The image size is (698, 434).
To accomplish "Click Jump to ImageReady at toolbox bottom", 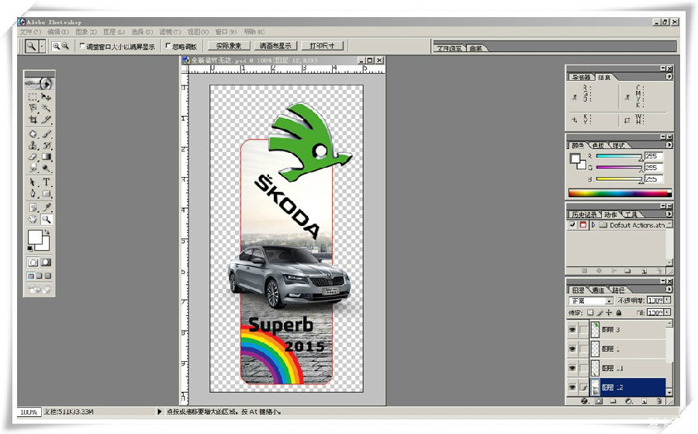I will click(x=40, y=290).
